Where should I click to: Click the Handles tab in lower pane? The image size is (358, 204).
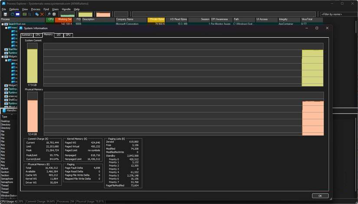click(9, 110)
